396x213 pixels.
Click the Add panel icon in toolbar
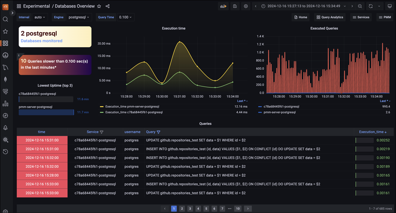pyautogui.click(x=223, y=6)
